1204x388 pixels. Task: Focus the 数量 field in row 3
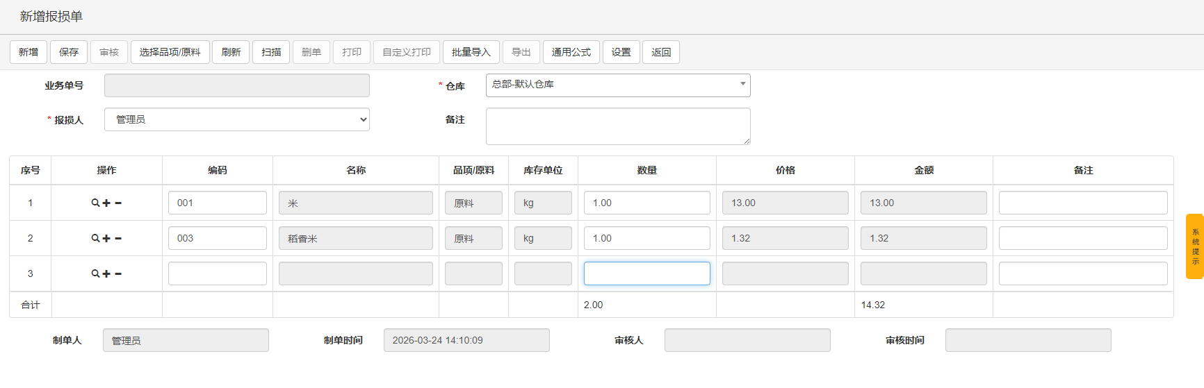coord(646,273)
